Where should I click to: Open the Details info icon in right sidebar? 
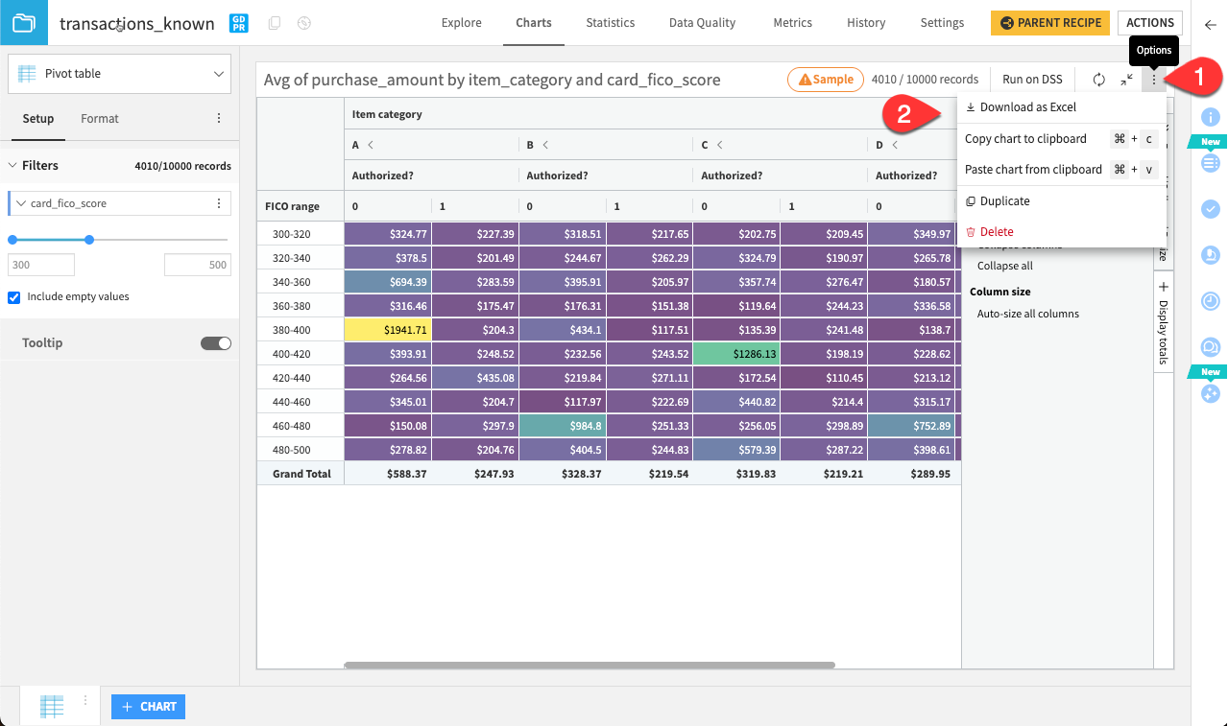pos(1211,117)
